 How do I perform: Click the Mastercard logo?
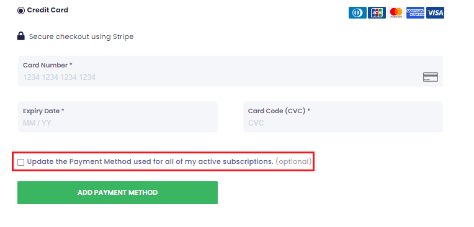point(396,12)
